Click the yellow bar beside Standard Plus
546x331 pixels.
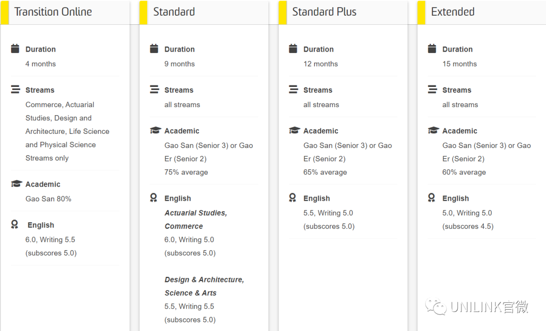[x=283, y=13]
